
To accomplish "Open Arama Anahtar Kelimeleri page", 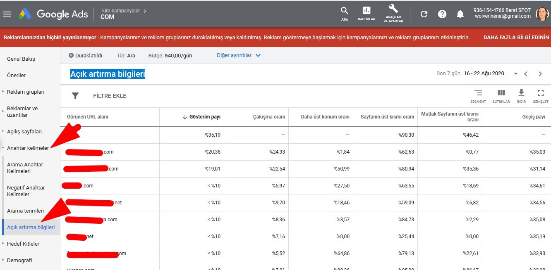I will pos(25,168).
